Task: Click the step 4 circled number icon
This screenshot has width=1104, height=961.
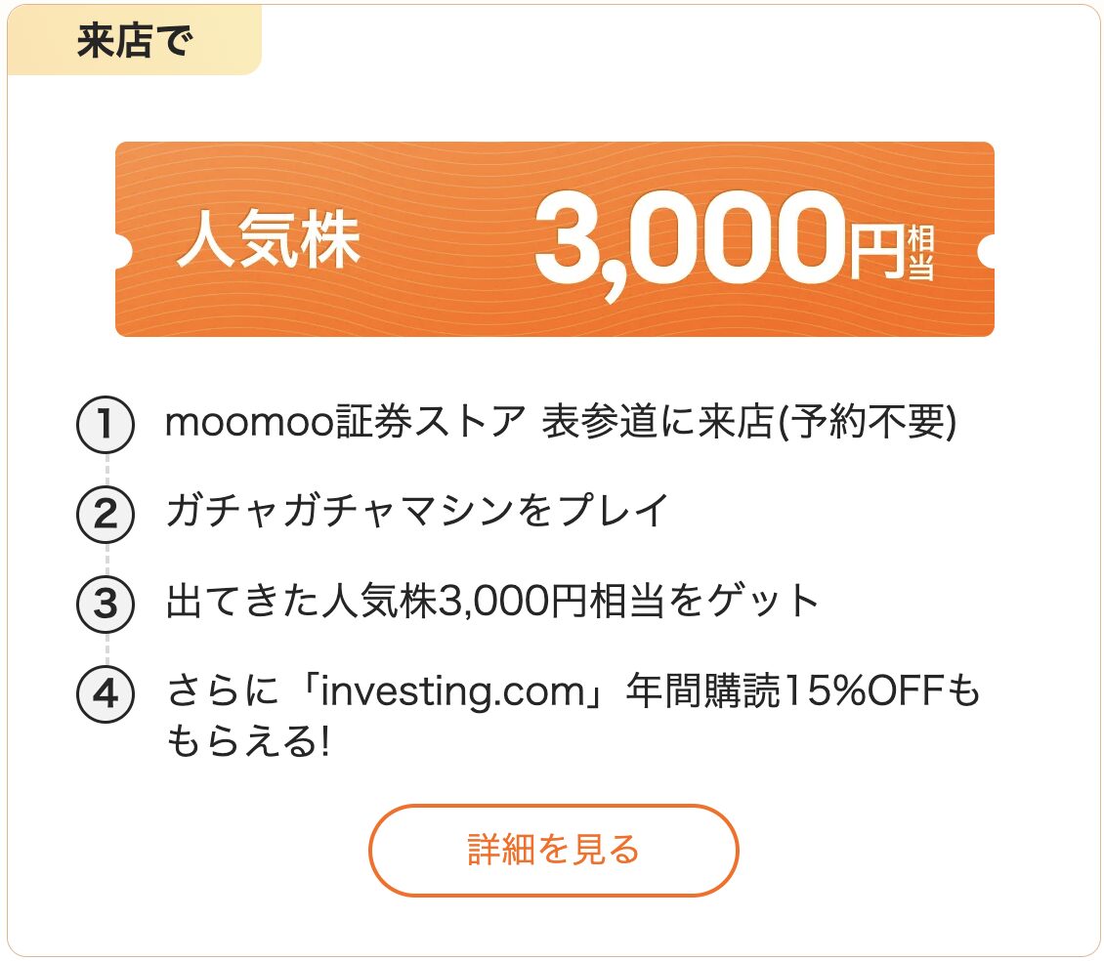Action: pos(106,696)
